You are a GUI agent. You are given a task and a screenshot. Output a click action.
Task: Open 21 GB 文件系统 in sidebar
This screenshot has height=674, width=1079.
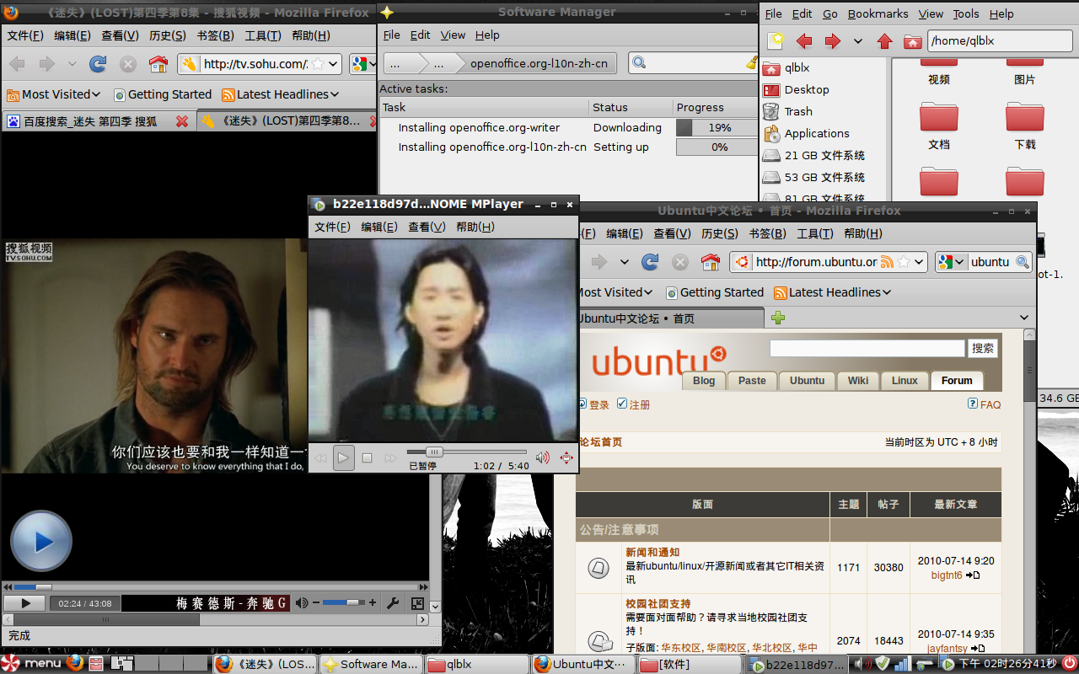[824, 156]
